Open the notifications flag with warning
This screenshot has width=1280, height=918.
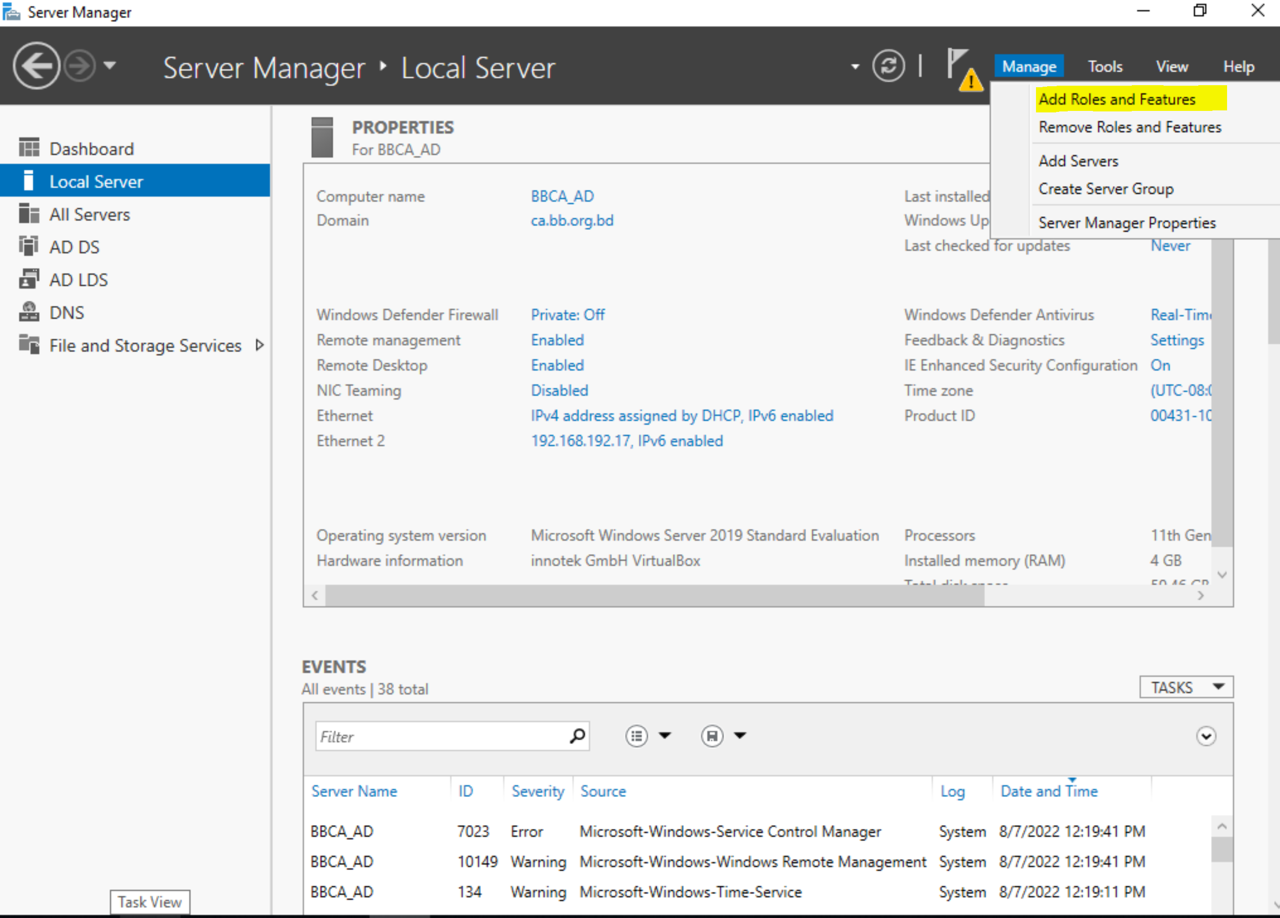964,70
